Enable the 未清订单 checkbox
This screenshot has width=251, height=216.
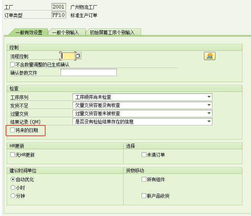tap(144, 155)
